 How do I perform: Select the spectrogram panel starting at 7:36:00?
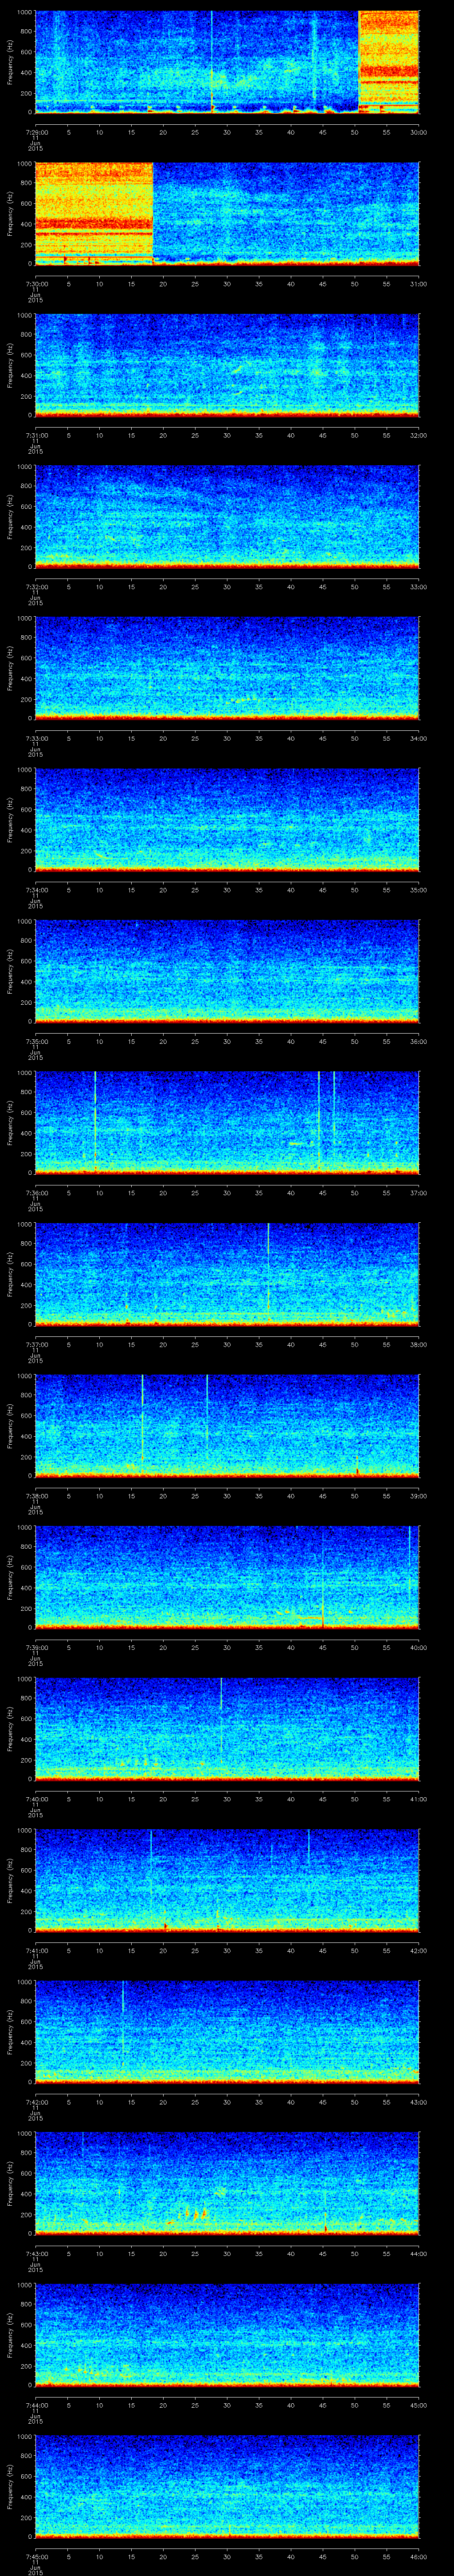pos(227,1123)
